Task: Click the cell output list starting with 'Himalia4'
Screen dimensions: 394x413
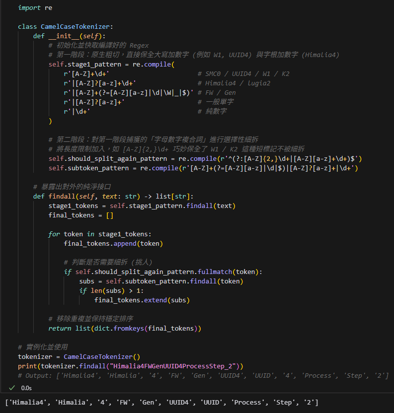Action: pos(161,403)
